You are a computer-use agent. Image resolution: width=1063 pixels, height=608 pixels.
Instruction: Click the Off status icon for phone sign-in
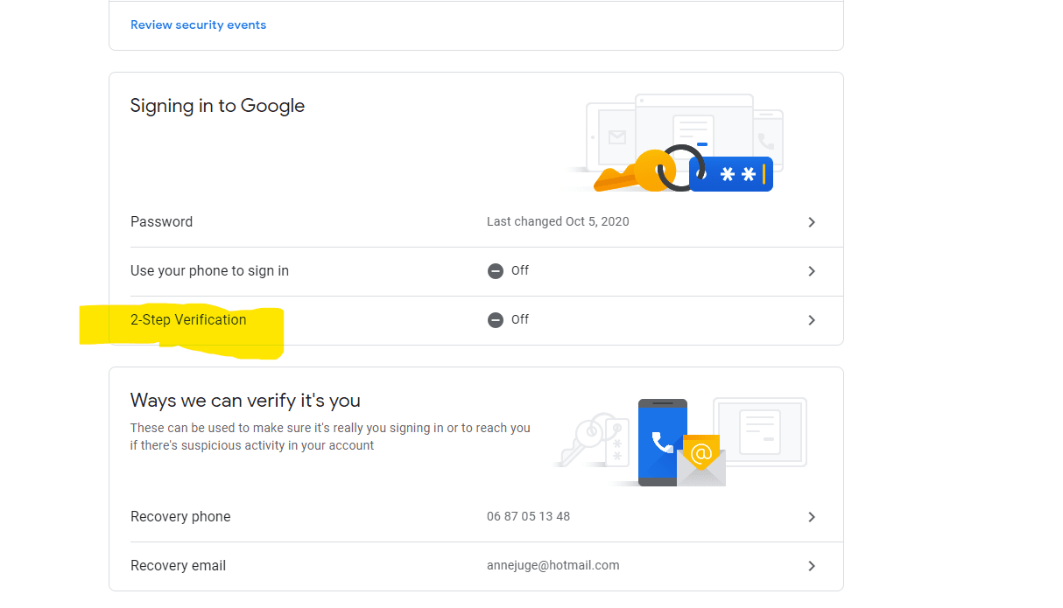pyautogui.click(x=496, y=271)
